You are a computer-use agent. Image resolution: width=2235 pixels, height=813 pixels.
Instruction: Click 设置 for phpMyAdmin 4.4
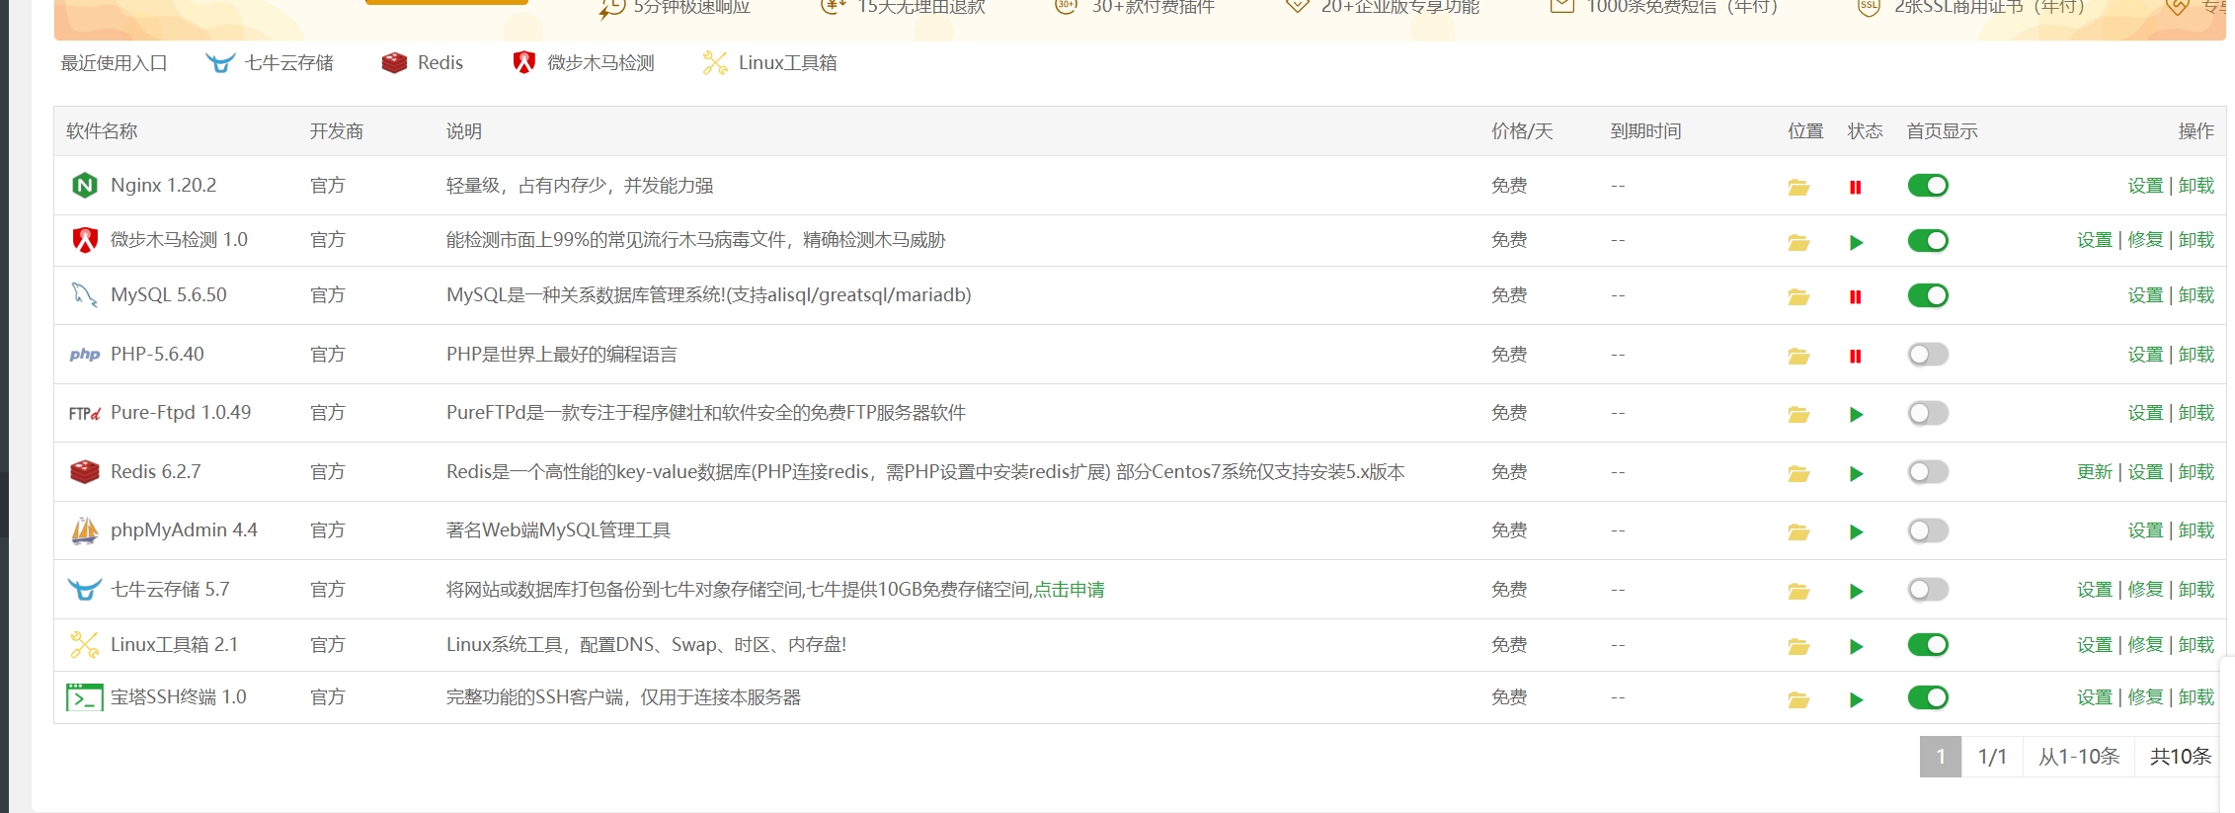(2145, 530)
